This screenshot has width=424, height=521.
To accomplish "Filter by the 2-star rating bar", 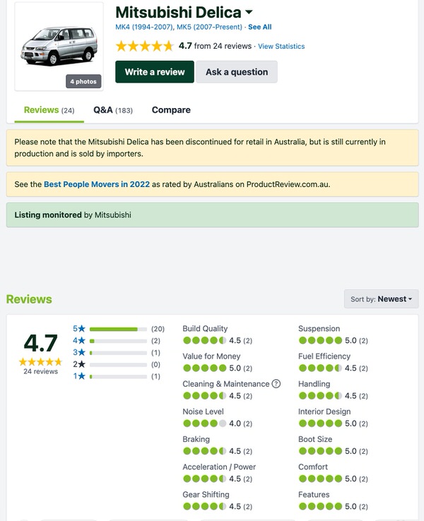I will tap(118, 364).
